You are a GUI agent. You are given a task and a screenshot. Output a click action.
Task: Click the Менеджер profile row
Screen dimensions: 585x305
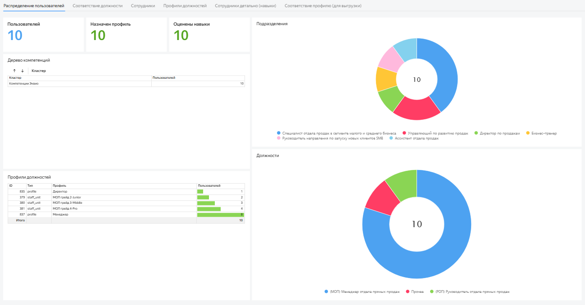(60, 215)
